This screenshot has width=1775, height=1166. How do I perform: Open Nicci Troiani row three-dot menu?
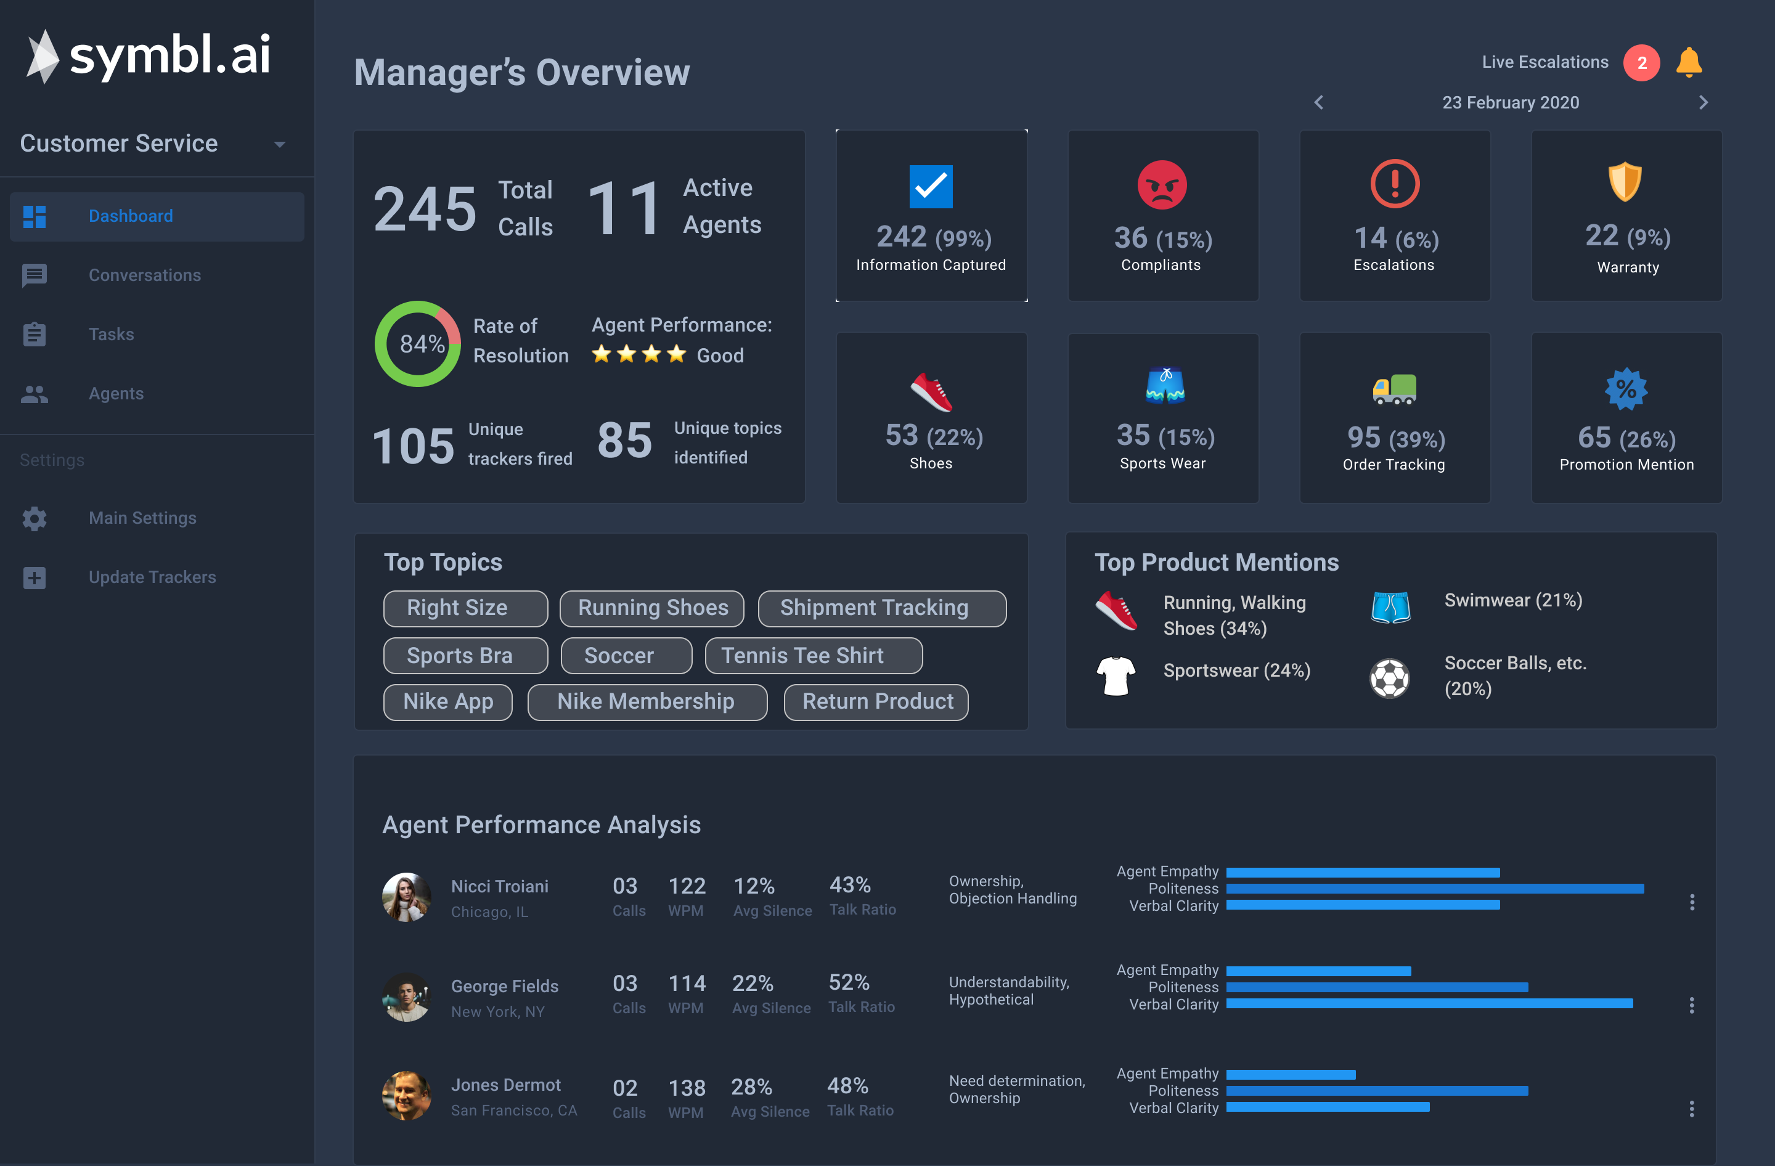click(x=1691, y=902)
